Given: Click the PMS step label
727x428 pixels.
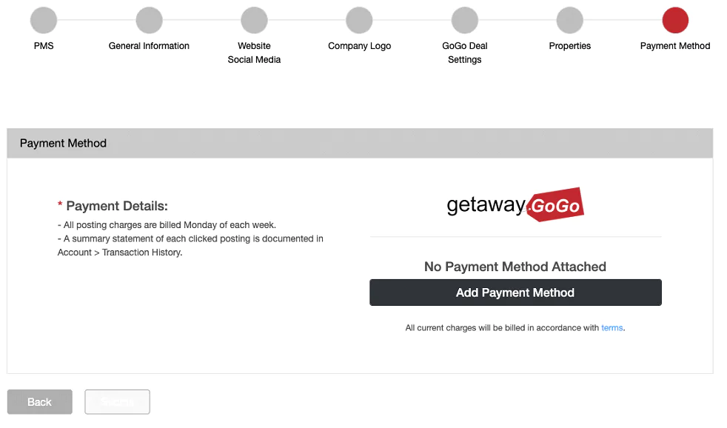Looking at the screenshot, I should (x=44, y=46).
